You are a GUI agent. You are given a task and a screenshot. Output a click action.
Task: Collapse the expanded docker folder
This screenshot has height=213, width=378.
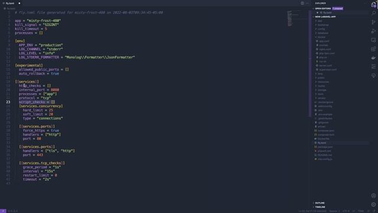(321, 37)
